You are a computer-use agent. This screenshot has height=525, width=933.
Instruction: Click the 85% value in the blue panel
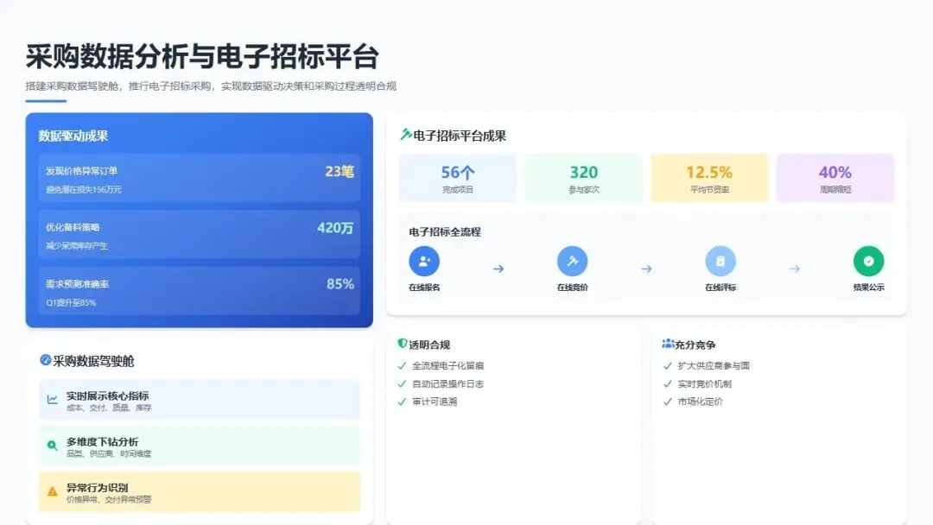pyautogui.click(x=340, y=284)
